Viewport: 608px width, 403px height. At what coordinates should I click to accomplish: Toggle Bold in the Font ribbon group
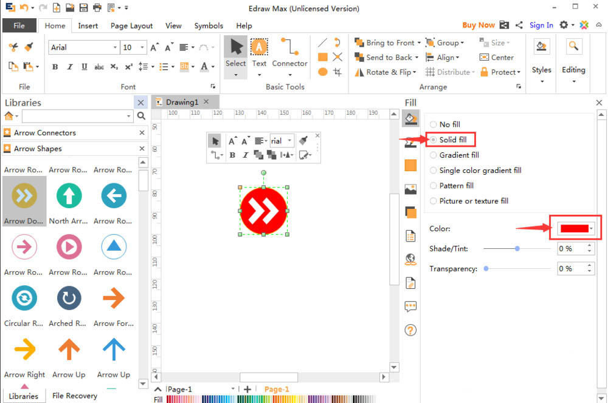pos(55,67)
